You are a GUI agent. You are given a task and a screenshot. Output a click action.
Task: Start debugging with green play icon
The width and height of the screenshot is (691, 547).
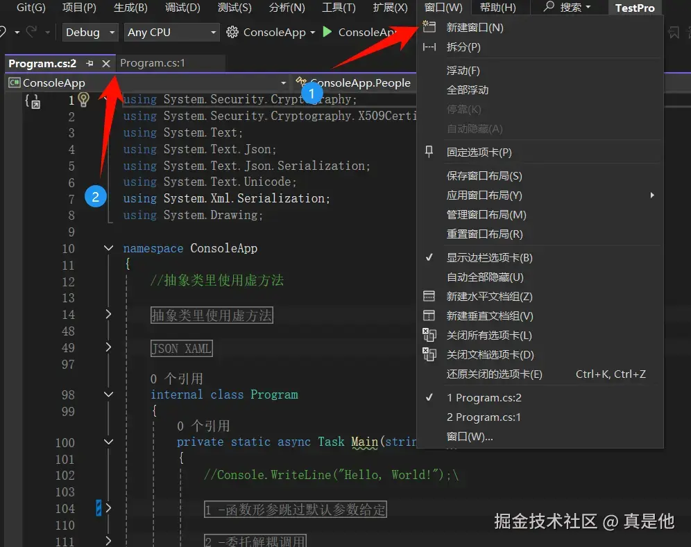[x=327, y=32]
